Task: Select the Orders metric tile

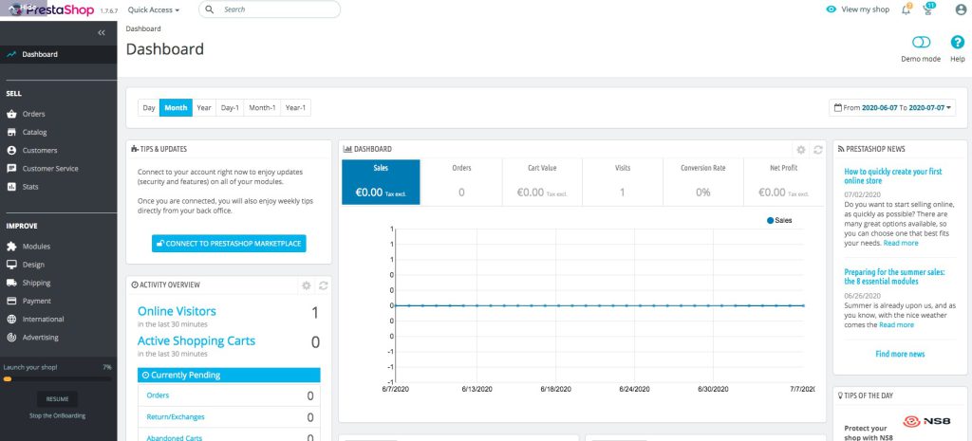Action: tap(461, 182)
